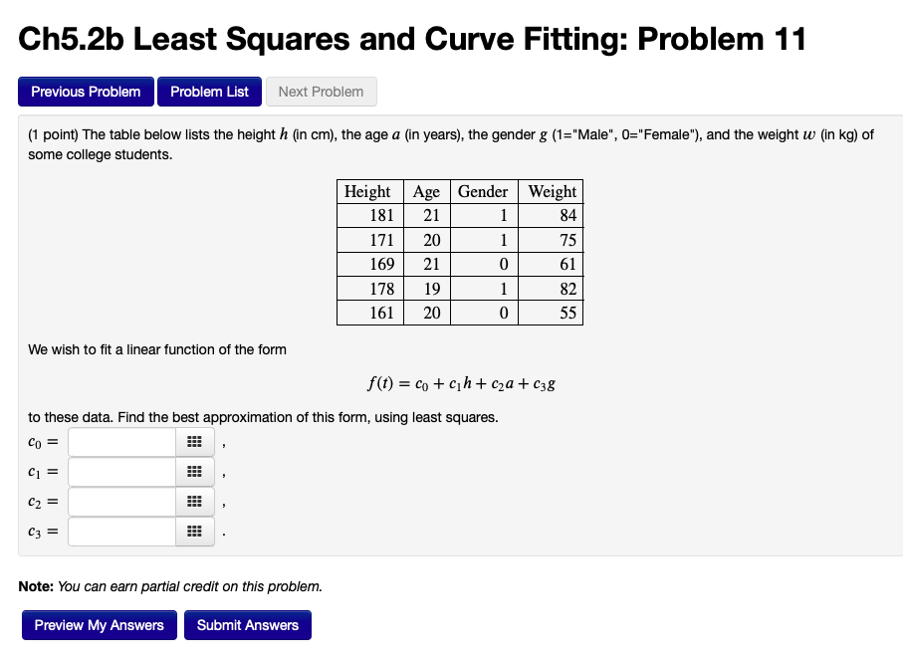Click the Previous Problem button
The height and width of the screenshot is (653, 903).
point(86,91)
